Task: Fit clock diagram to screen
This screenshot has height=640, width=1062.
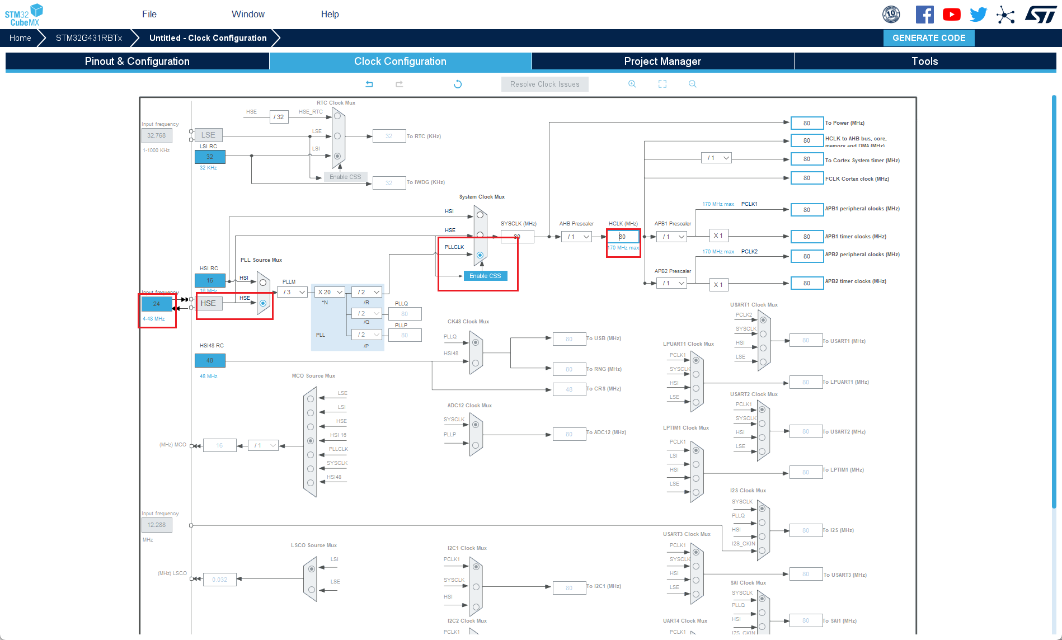Action: click(662, 84)
